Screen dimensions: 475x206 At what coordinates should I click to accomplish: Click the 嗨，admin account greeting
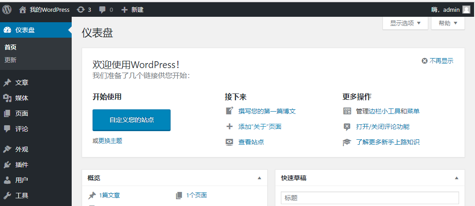(x=446, y=10)
